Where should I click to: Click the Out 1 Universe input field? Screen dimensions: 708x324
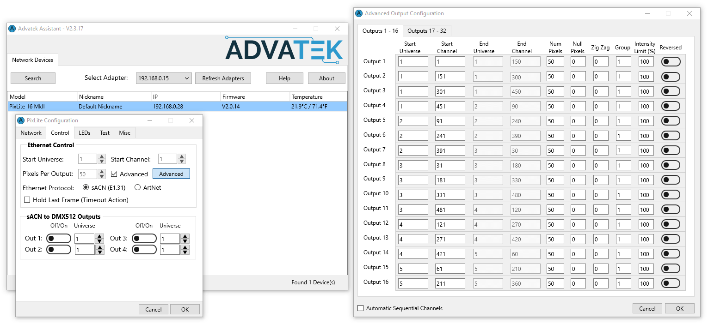85,239
